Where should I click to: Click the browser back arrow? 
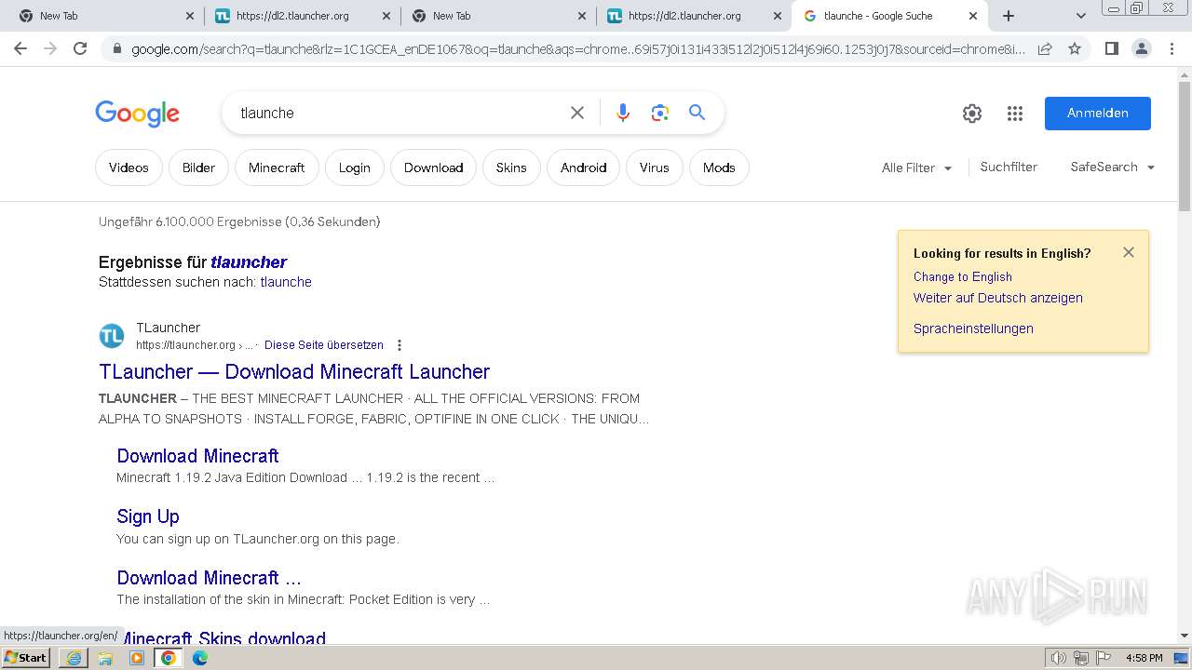[x=20, y=48]
